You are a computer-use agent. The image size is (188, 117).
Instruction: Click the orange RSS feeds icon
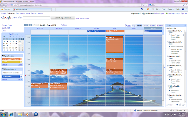point(148,9)
